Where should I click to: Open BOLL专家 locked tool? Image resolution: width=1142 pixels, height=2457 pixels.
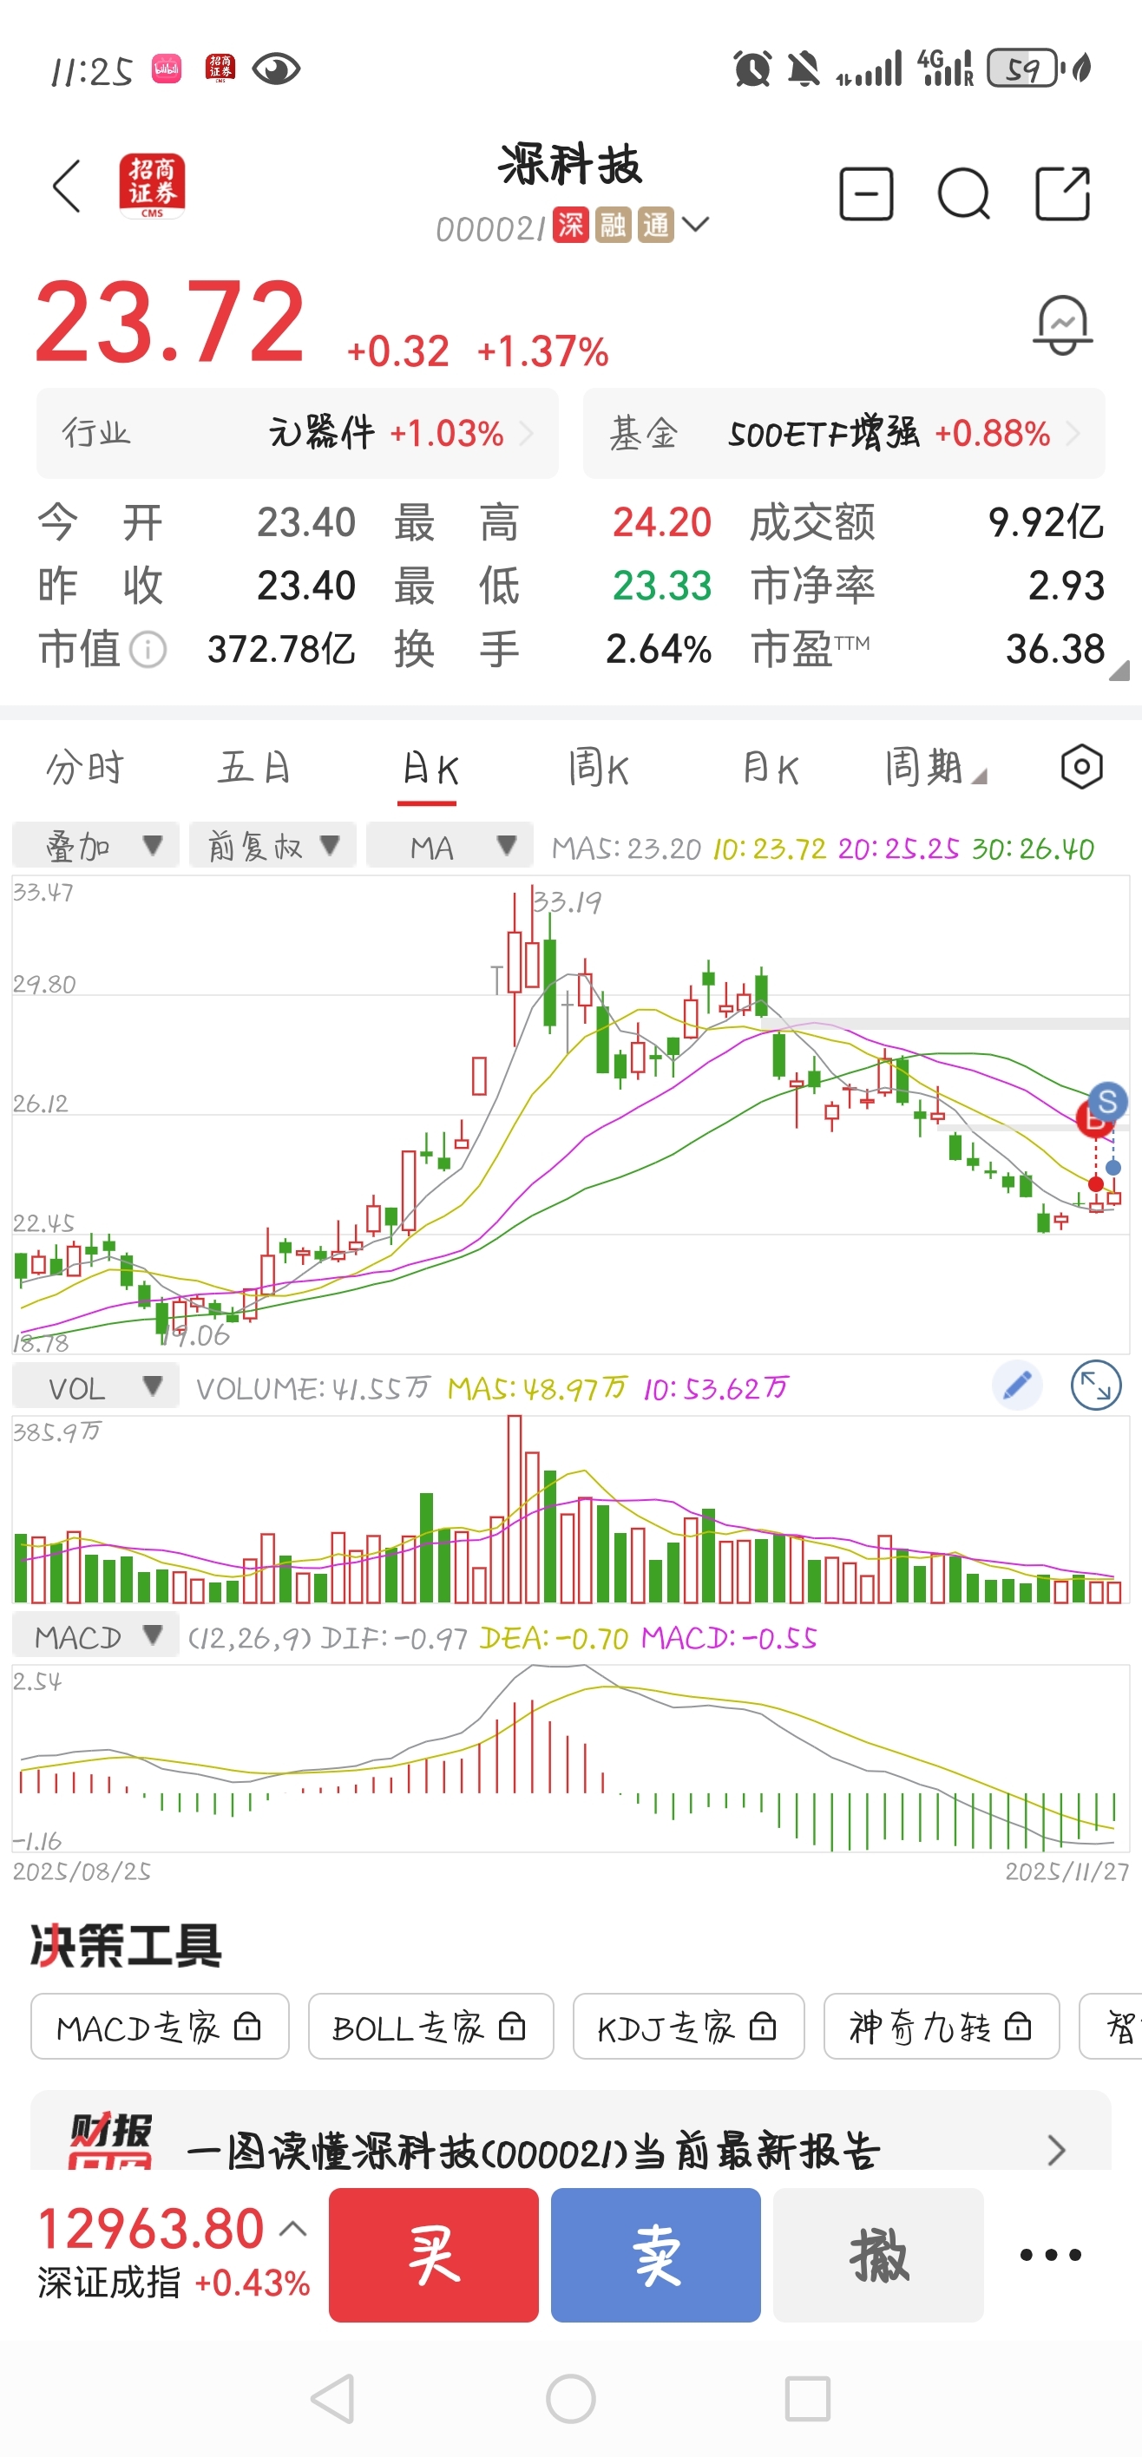(431, 2026)
